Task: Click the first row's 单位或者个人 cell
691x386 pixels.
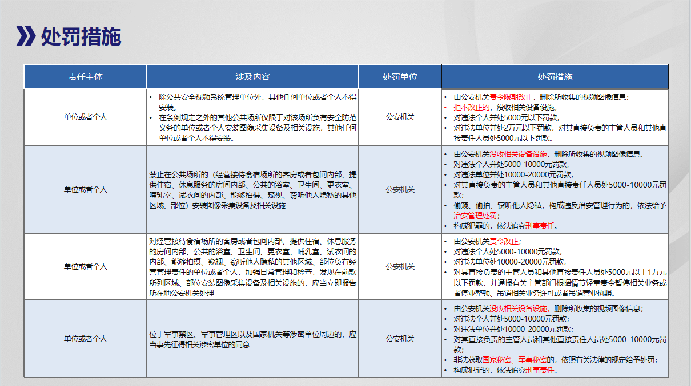Action: point(85,117)
